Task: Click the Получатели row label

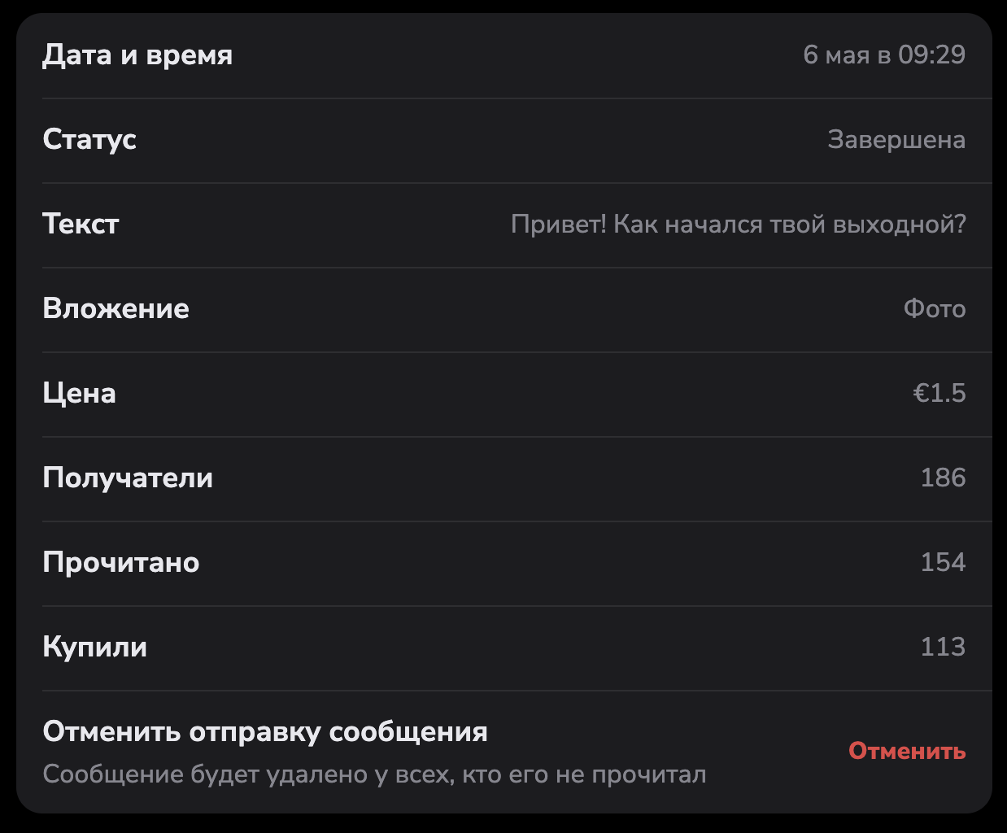Action: click(128, 478)
